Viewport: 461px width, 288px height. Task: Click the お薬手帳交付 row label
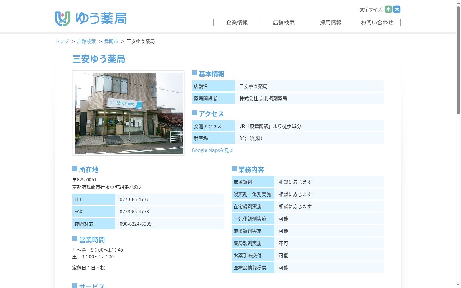253,256
